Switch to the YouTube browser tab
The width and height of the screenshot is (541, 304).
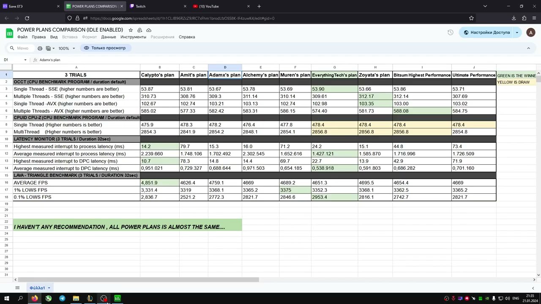[222, 6]
